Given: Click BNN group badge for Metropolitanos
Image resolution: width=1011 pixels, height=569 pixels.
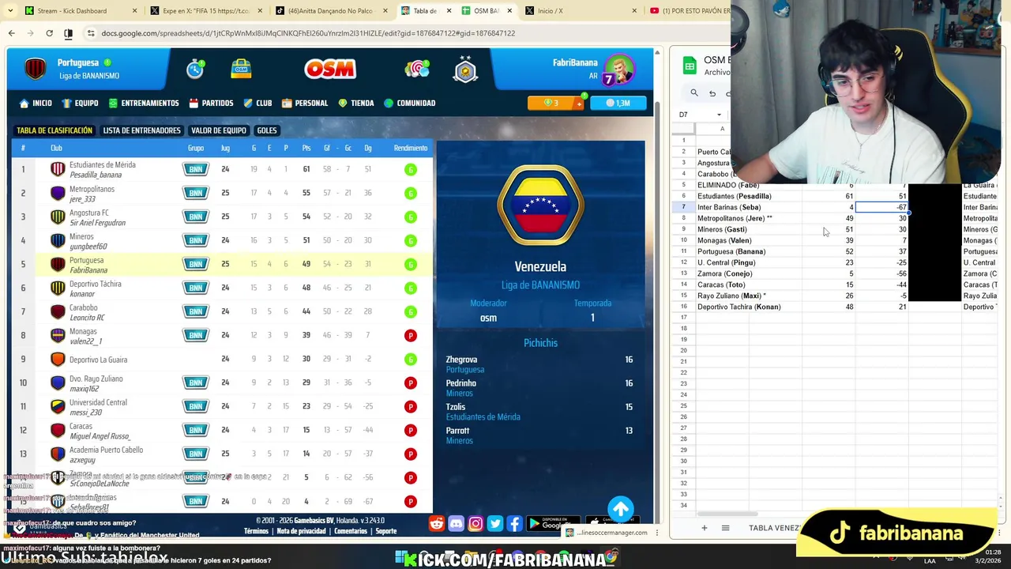Looking at the screenshot, I should click(196, 193).
